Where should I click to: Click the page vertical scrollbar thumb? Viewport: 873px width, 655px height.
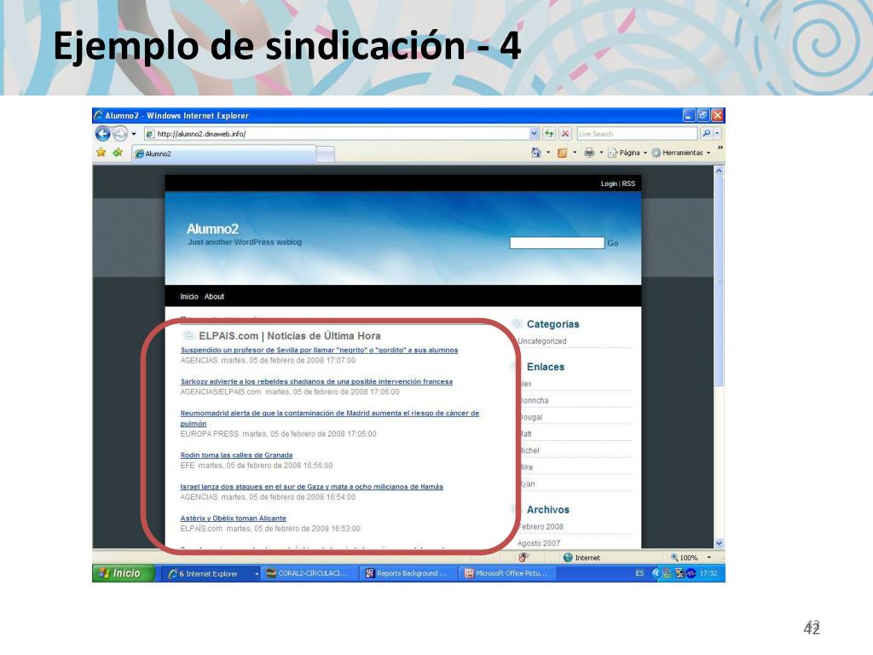pyautogui.click(x=719, y=281)
